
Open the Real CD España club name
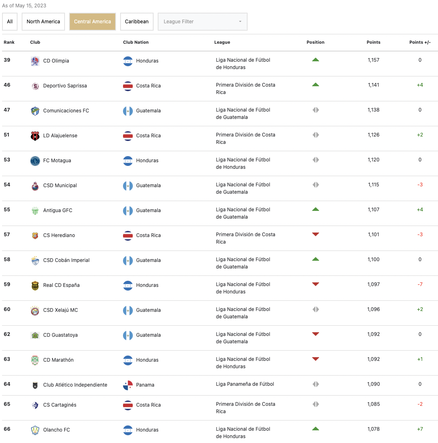(61, 285)
